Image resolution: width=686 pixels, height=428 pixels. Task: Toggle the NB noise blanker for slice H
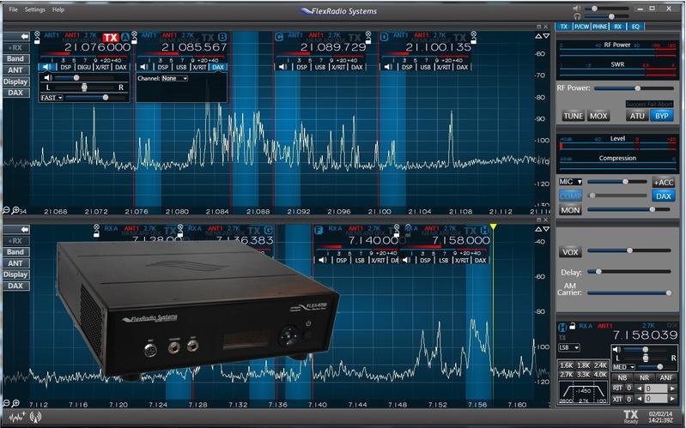(x=622, y=377)
